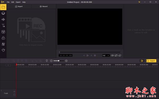This screenshot has height=99, width=159.
Task: Click timeline ruler at 00:00:30.000
Action: click(94, 65)
